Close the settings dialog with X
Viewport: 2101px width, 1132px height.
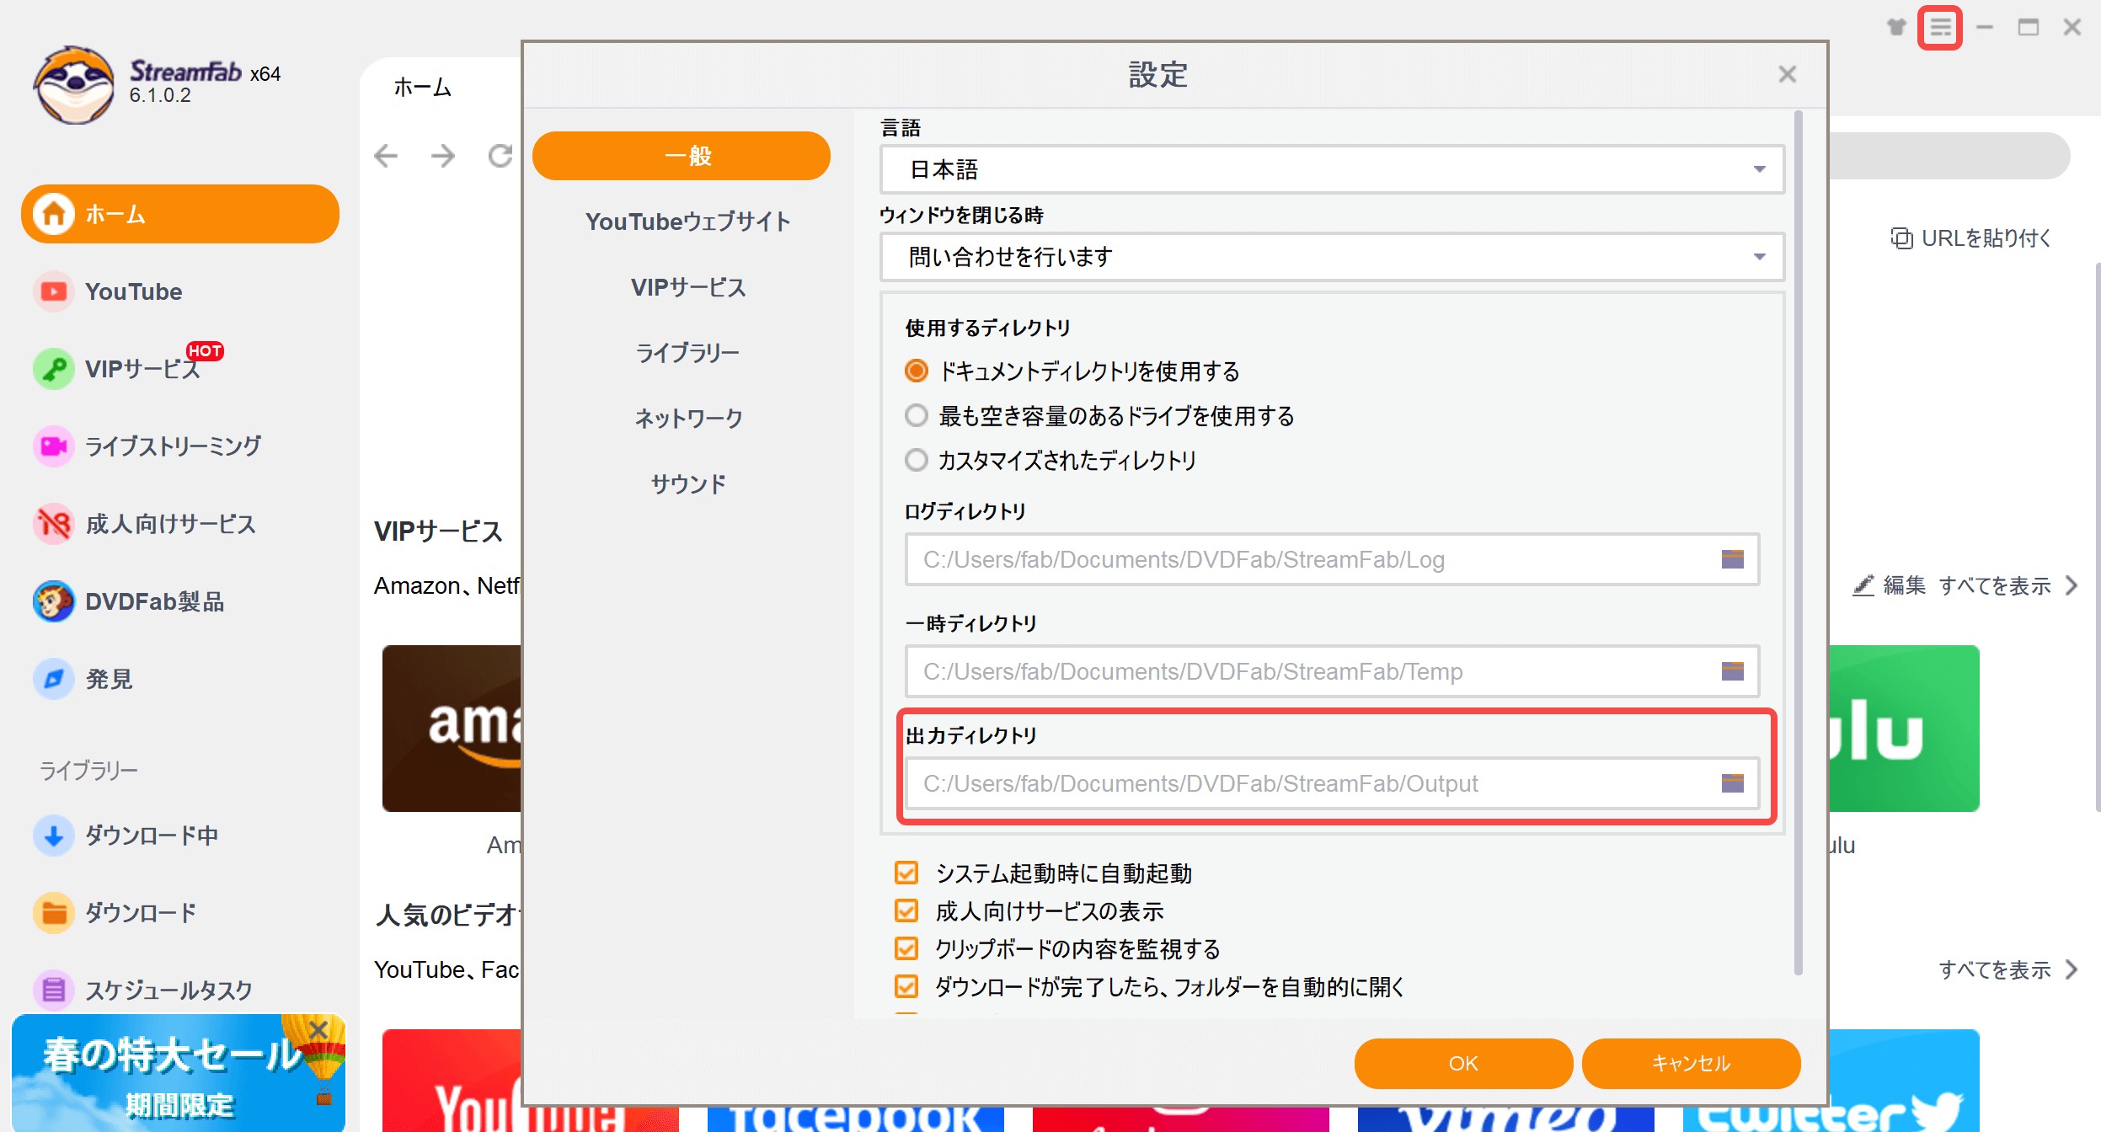click(x=1787, y=74)
